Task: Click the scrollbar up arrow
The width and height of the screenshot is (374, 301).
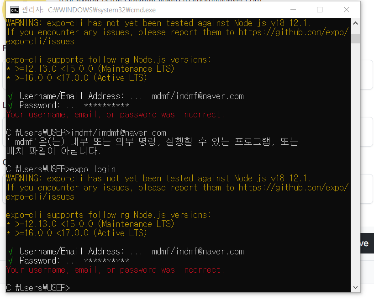Action: coord(355,23)
